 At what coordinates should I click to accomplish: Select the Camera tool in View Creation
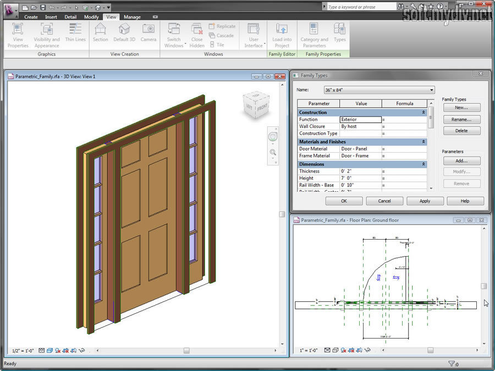click(148, 30)
